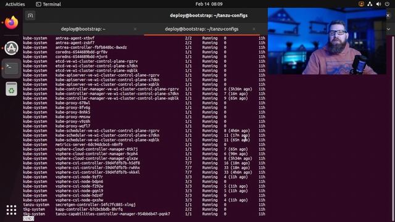Click Terminal app menu in top bar
Image resolution: width=395 pixels, height=222 pixels.
click(x=48, y=4)
